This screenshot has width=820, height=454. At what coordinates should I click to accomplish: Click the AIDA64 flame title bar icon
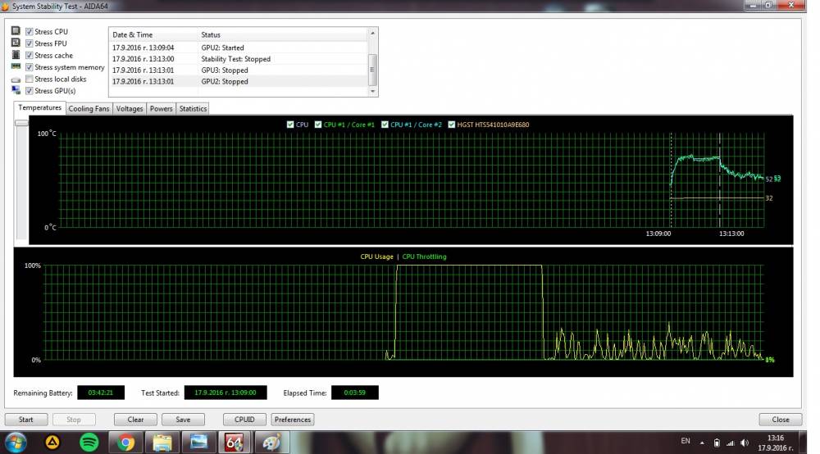point(5,7)
